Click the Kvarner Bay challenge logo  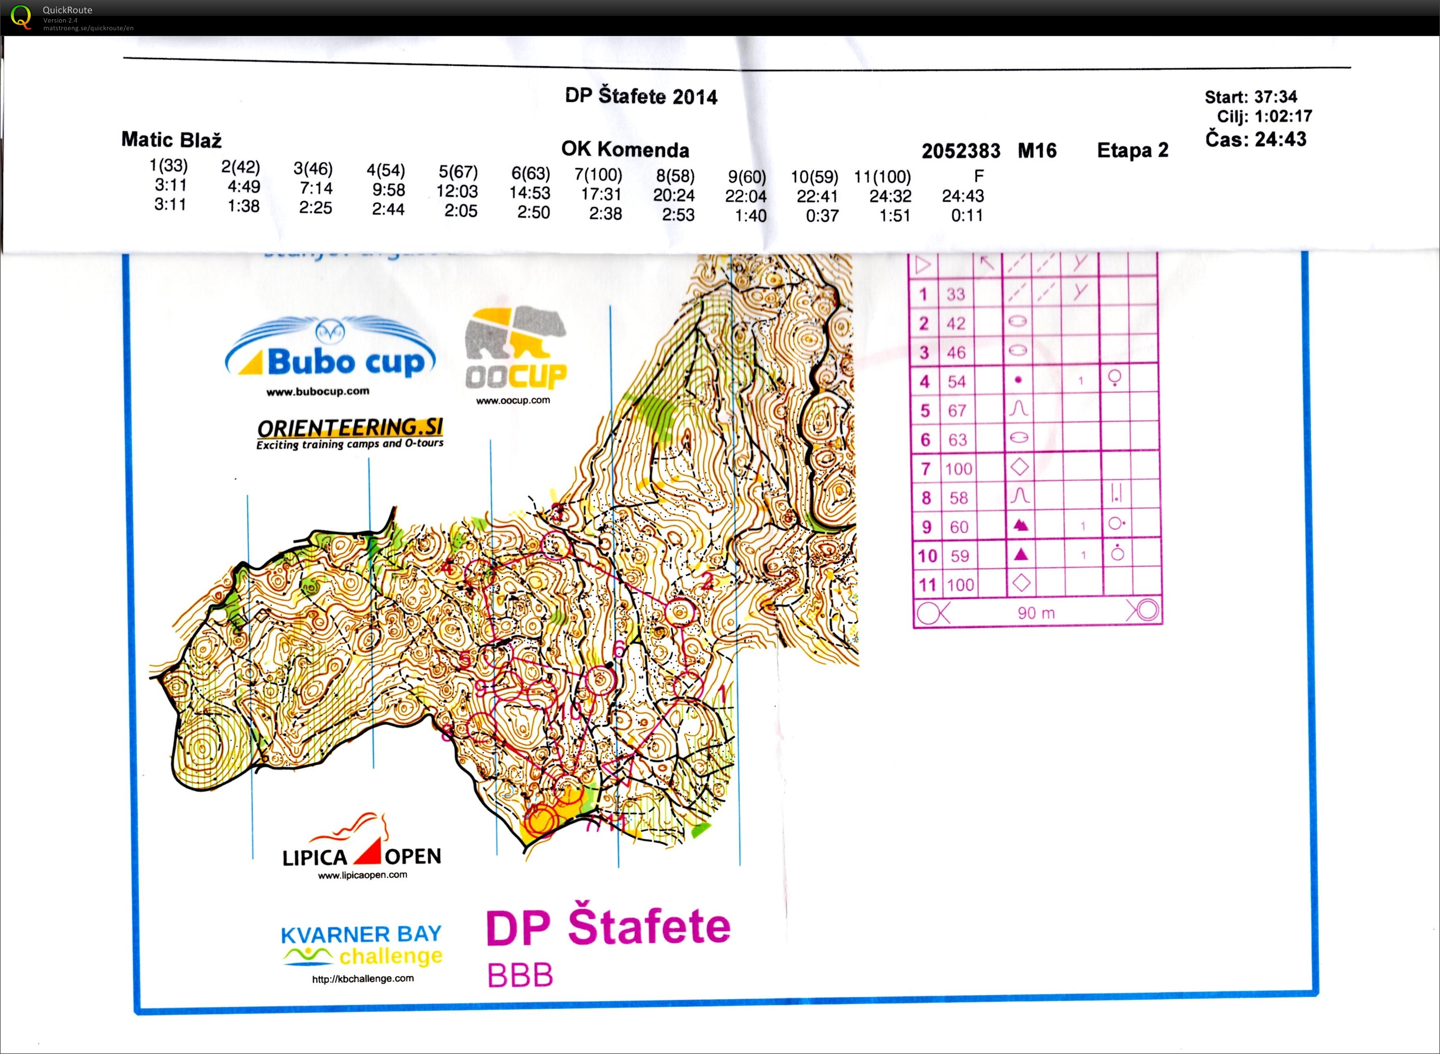361,946
